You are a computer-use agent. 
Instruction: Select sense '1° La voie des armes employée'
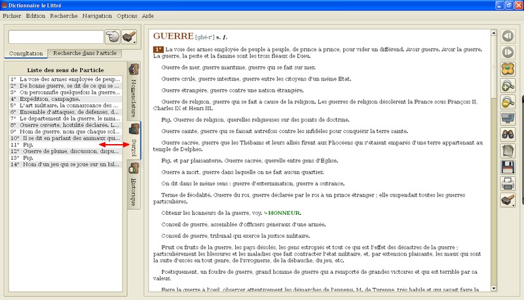65,79
